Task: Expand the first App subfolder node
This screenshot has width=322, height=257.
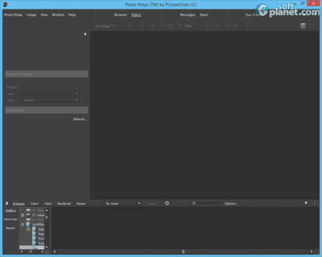Action: point(28,229)
